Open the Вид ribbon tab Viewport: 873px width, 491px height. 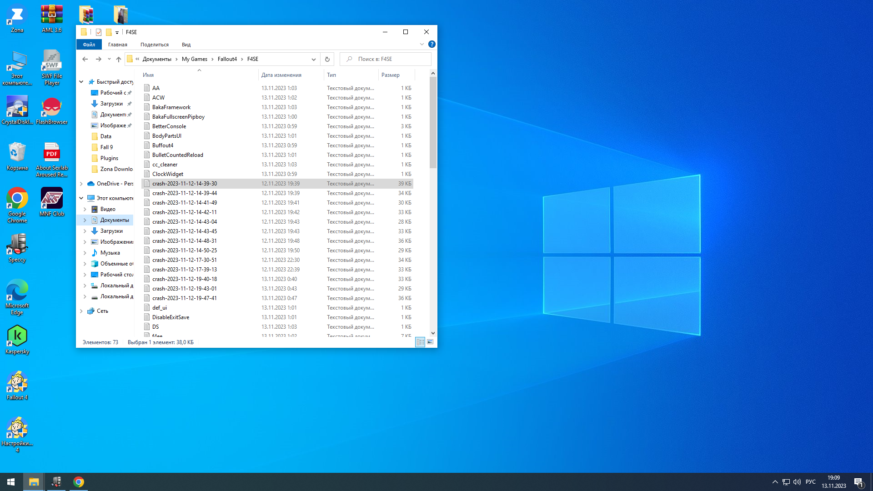click(186, 45)
